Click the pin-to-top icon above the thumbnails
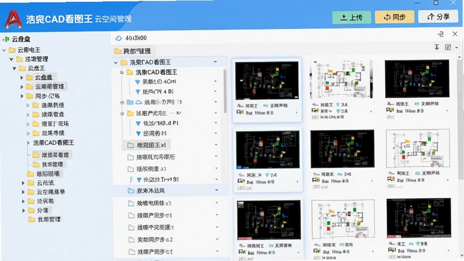464x261 pixels. (x=437, y=47)
